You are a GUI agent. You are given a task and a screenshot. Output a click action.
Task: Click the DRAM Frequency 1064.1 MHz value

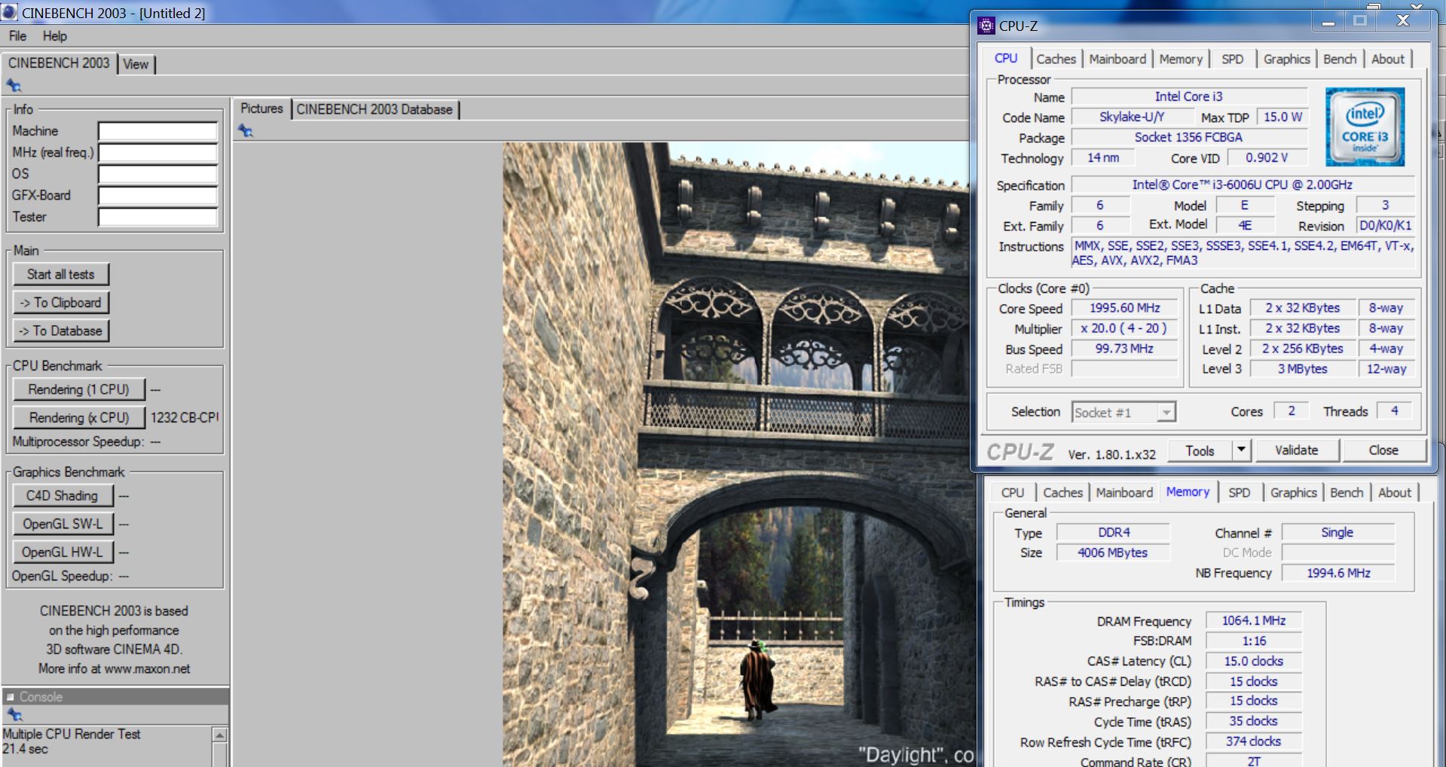tap(1253, 620)
